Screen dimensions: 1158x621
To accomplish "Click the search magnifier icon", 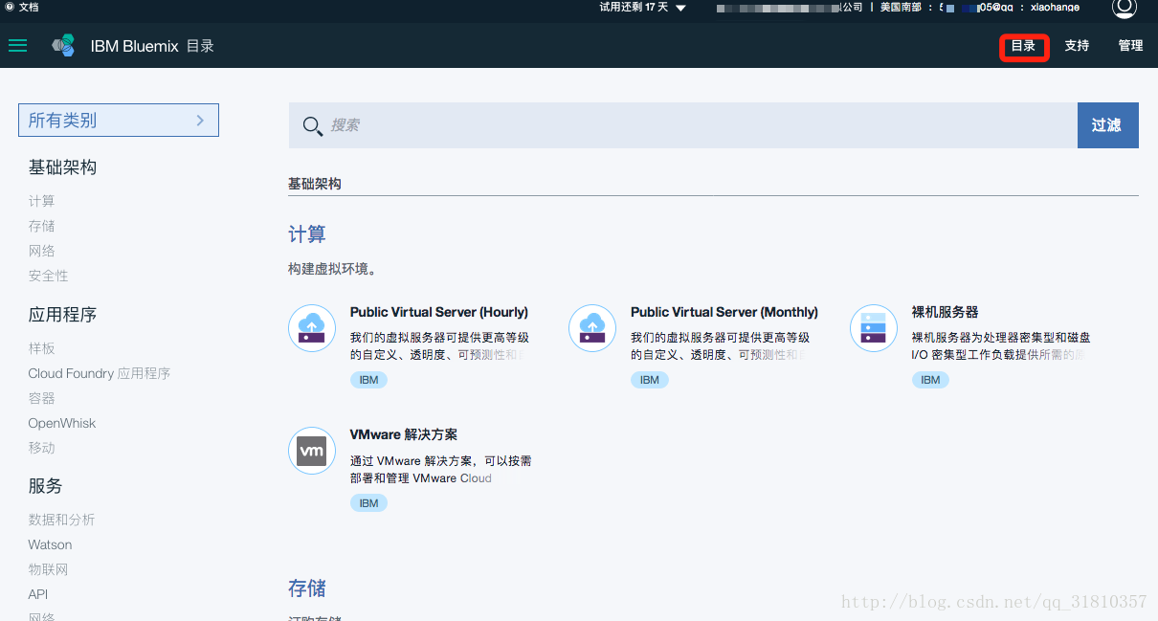I will [x=312, y=125].
